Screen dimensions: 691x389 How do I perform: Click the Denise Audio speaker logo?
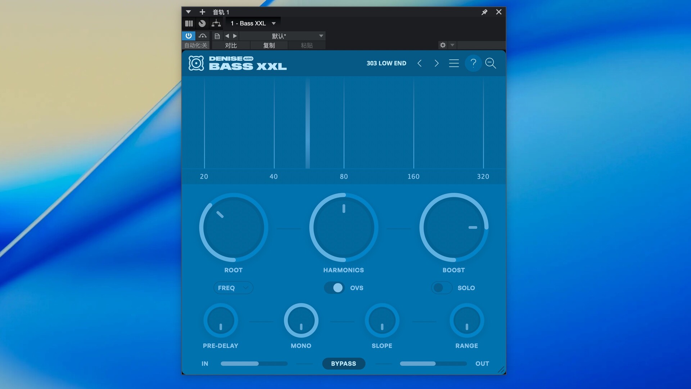[x=196, y=63]
